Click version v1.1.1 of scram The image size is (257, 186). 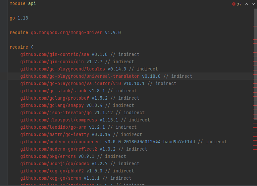click(92, 178)
